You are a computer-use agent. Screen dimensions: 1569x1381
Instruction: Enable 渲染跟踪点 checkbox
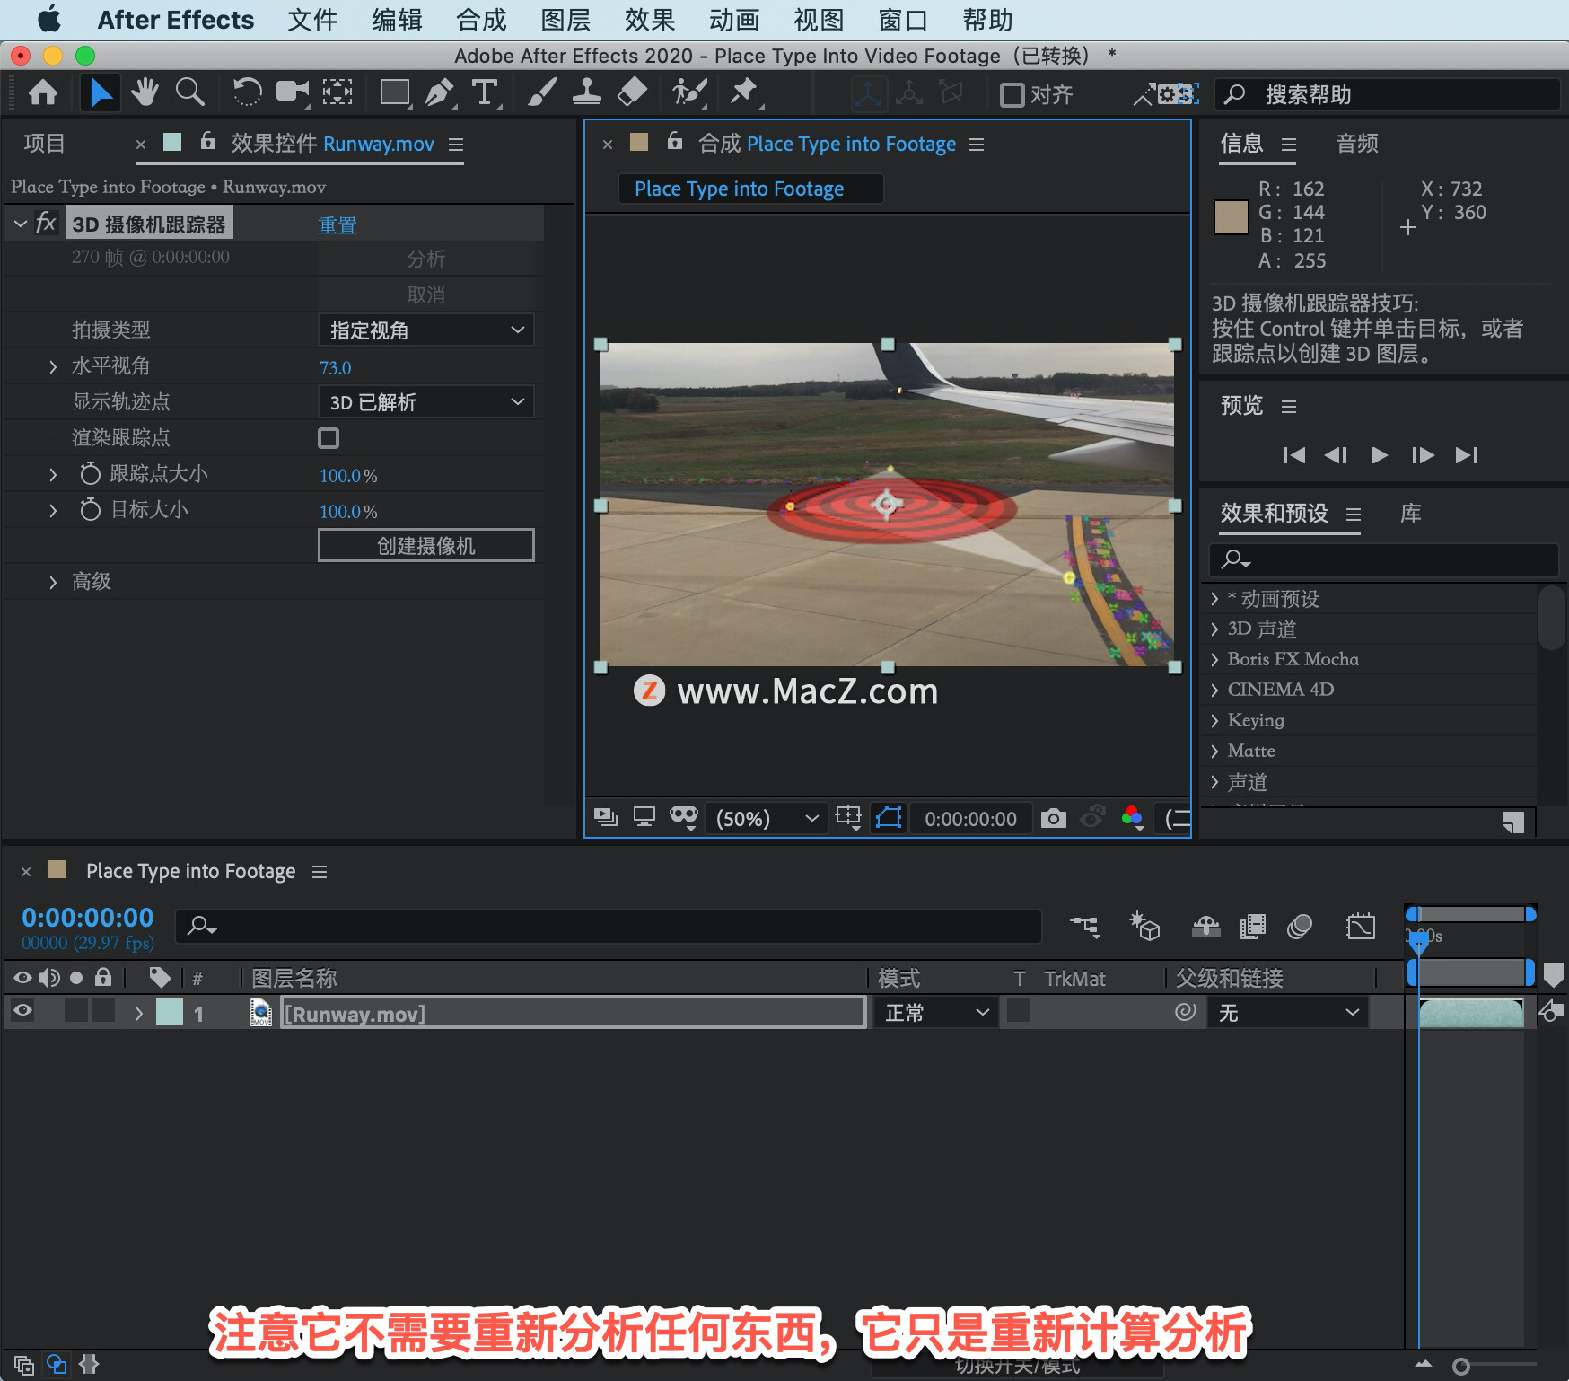(329, 438)
